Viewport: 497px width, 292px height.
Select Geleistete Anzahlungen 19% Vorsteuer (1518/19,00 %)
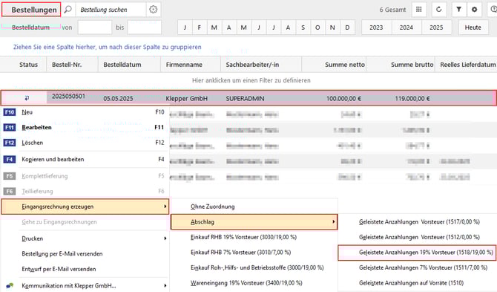point(417,253)
